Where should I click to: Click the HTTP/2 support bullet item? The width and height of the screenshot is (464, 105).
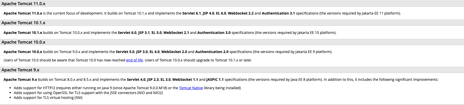127,88
